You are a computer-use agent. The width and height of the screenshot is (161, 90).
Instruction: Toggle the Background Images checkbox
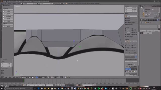127,59
